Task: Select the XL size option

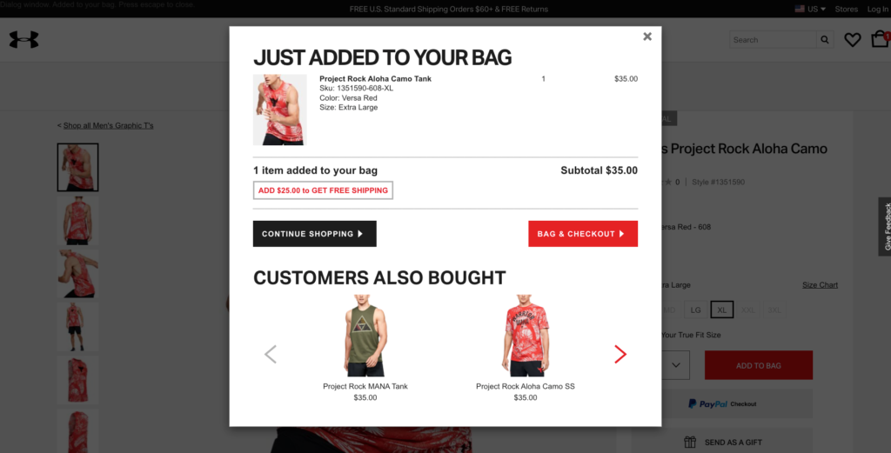Action: click(721, 310)
